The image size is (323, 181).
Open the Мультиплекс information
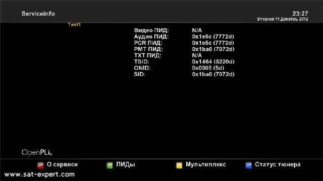206,164
